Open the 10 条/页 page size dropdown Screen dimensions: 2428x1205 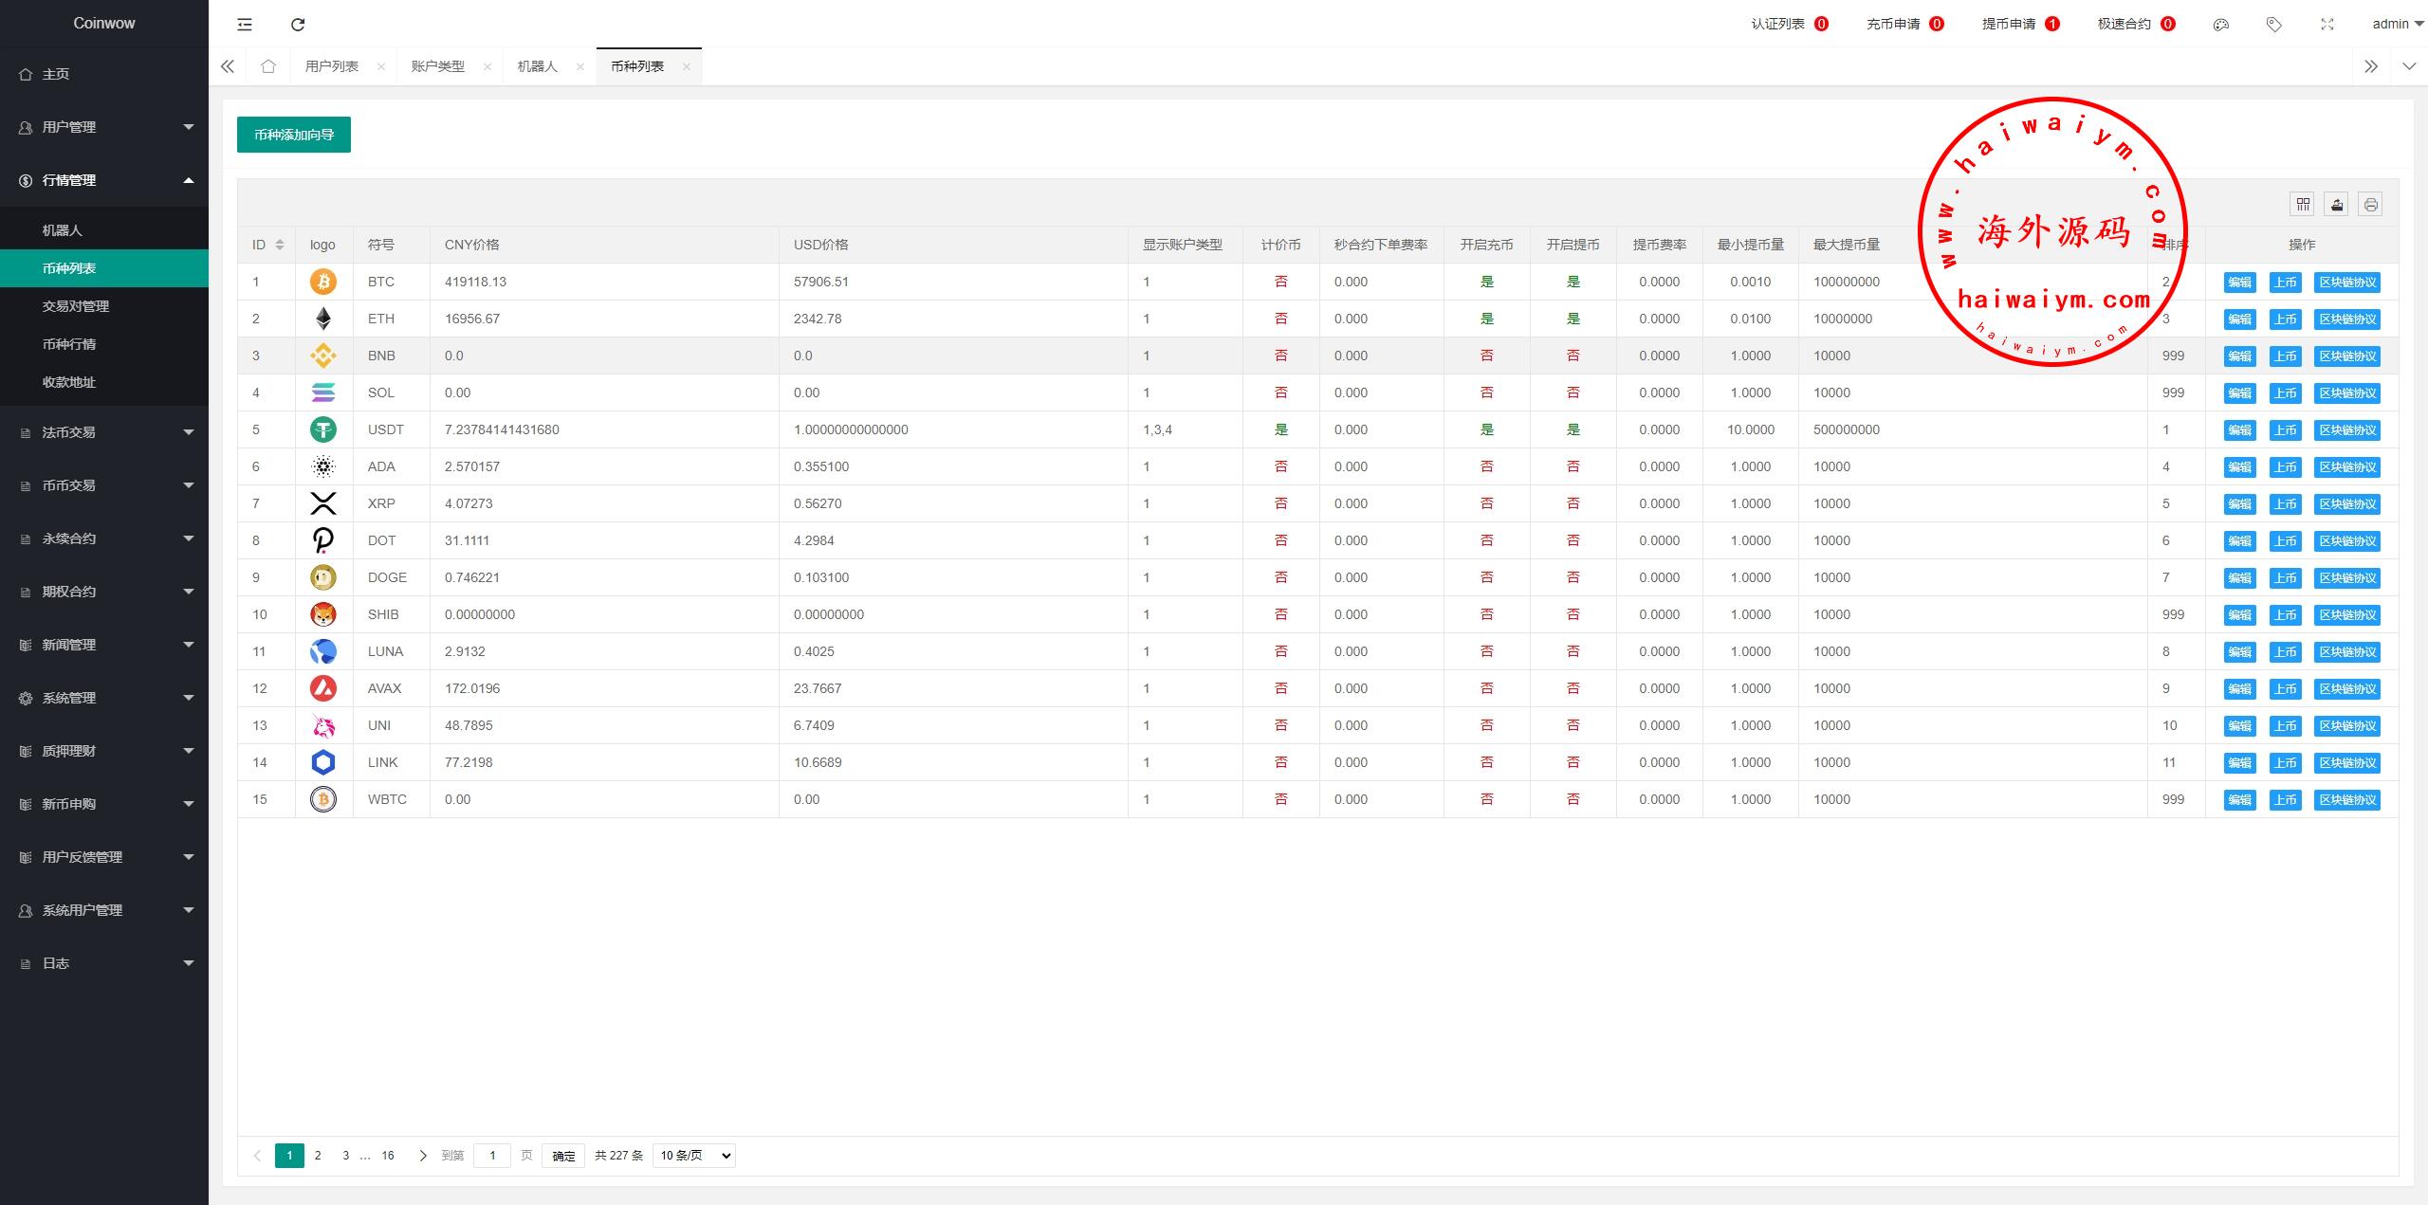point(693,1156)
